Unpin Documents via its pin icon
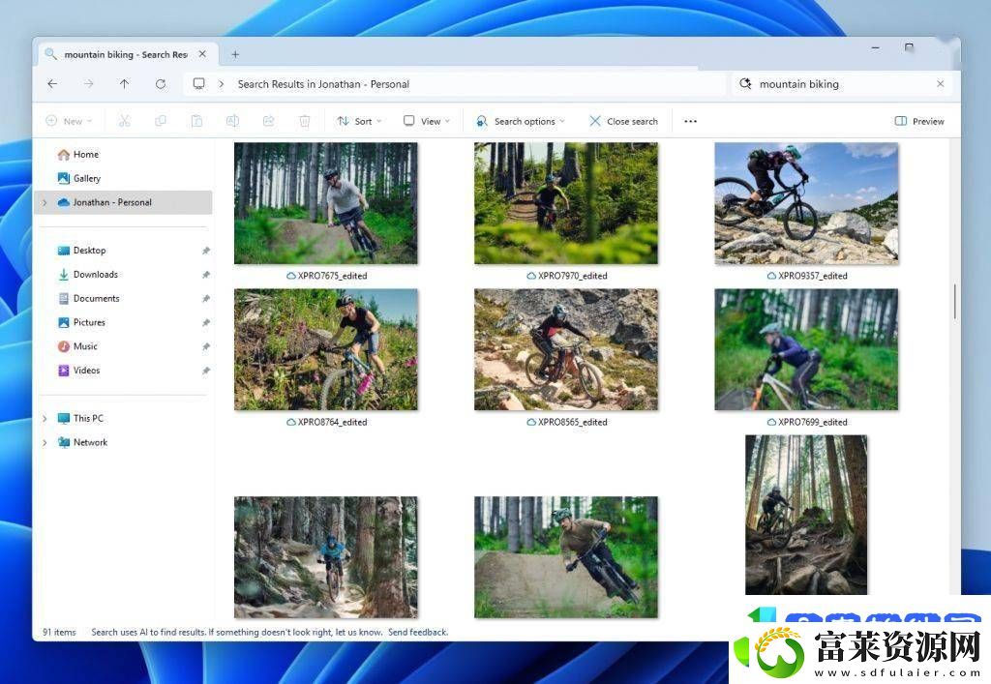The image size is (991, 684). click(205, 299)
